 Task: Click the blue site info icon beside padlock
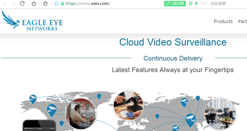pyautogui.click(x=56, y=4)
